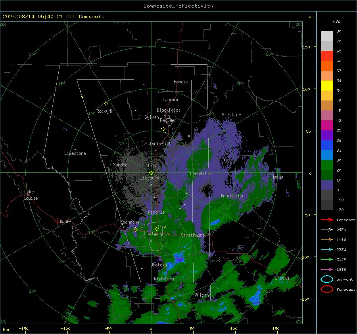Image resolution: width=357 pixels, height=334 pixels.
Task: Click the Sundre city label
Action: 120,164
